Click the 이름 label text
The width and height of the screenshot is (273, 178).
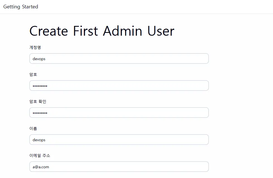click(33, 129)
